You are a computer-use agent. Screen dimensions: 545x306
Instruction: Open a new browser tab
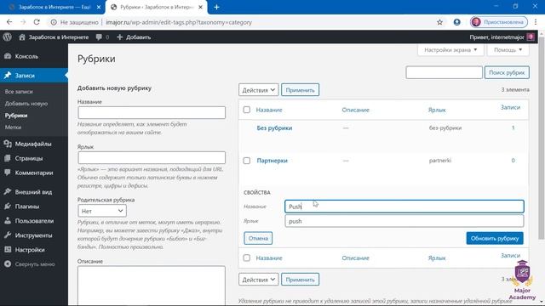[216, 7]
